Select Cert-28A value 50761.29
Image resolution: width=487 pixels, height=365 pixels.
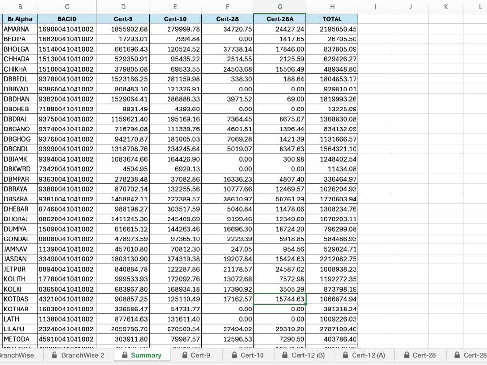pos(280,199)
